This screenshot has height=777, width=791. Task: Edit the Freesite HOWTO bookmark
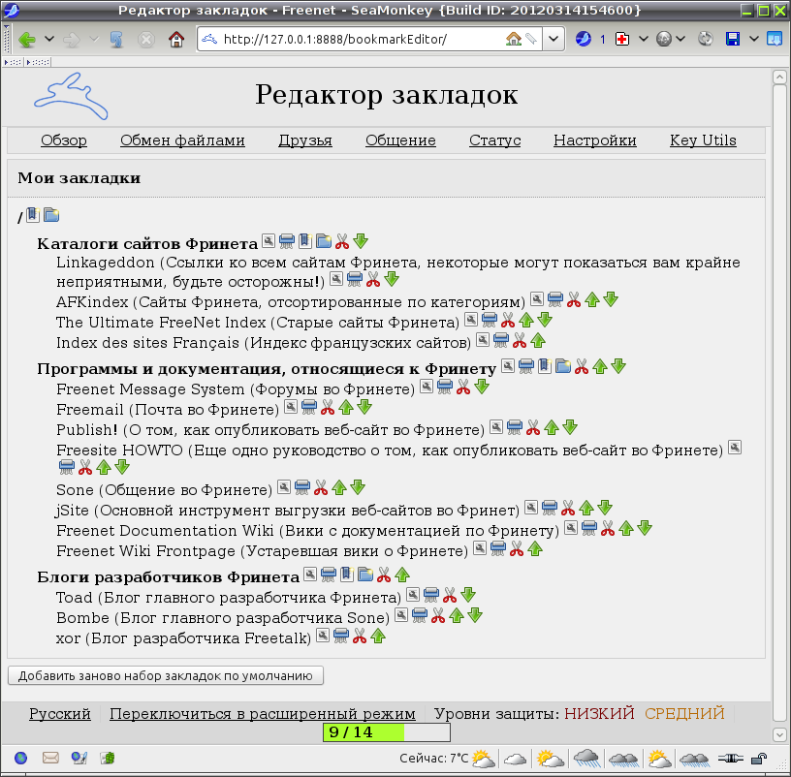click(x=735, y=448)
